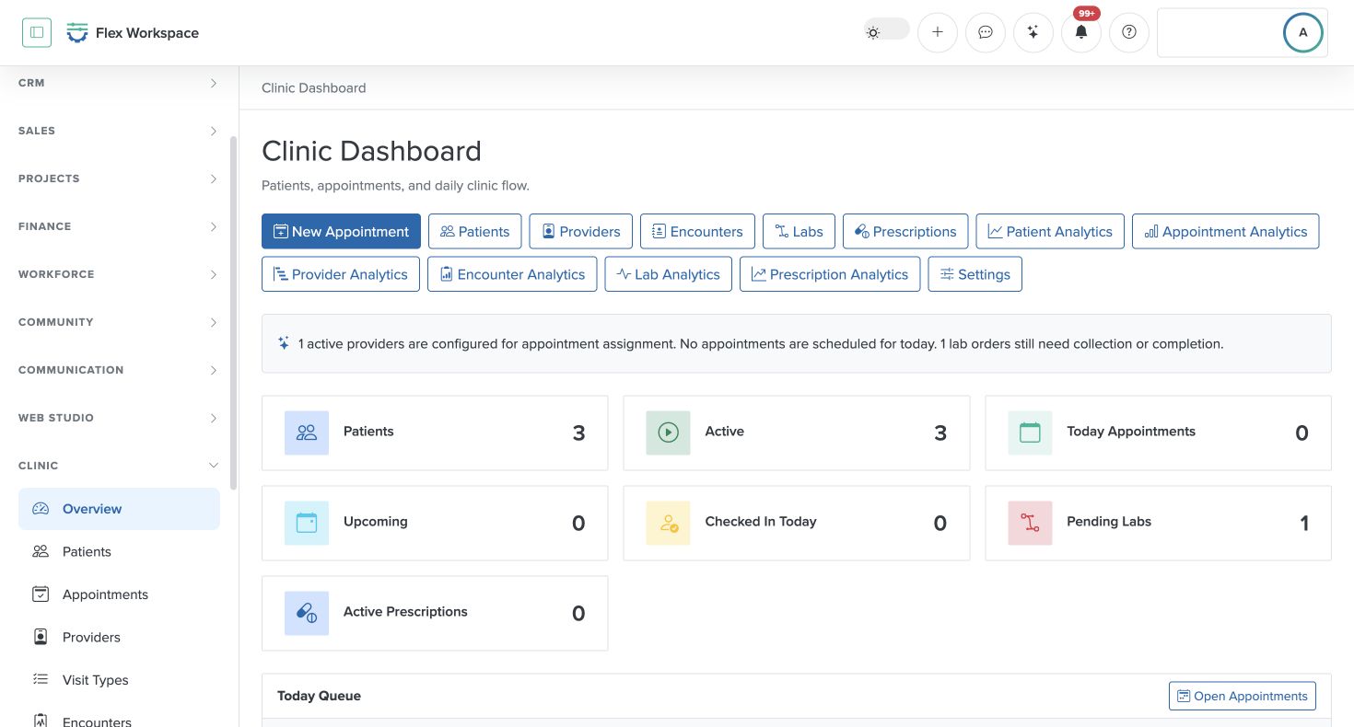The height and width of the screenshot is (727, 1354).
Task: Click the Clinic Dashboard page title
Action: click(371, 151)
